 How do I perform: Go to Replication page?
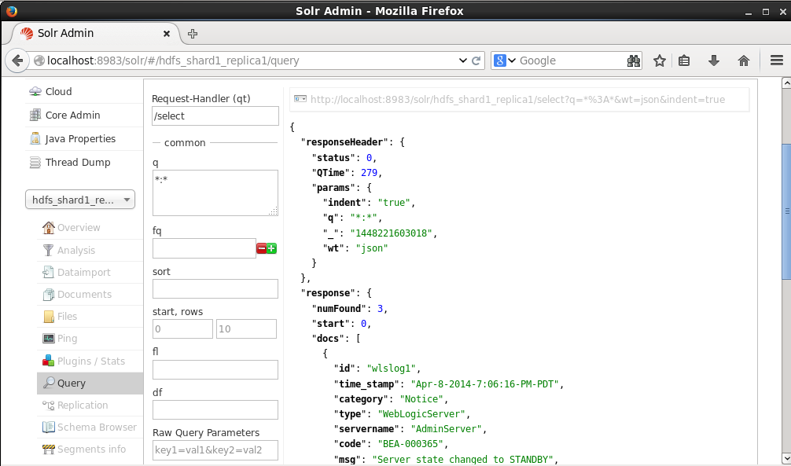coord(90,405)
